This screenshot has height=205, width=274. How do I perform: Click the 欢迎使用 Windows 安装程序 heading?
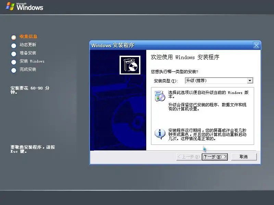point(185,57)
